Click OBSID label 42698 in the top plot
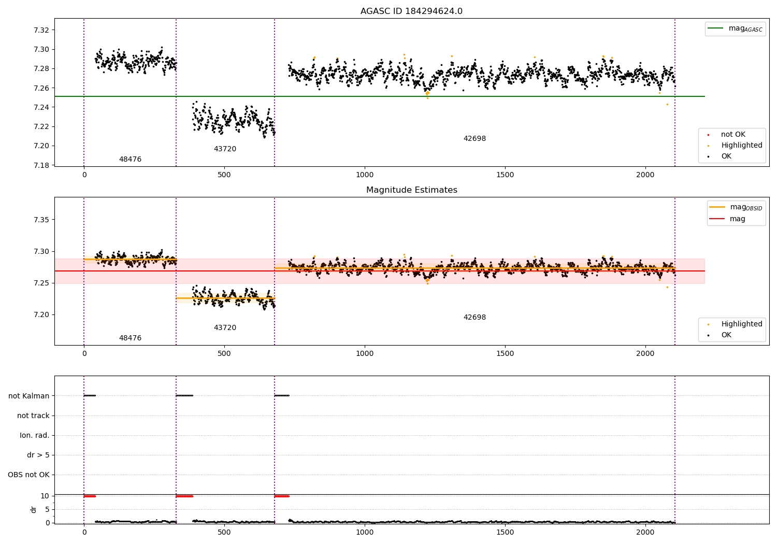Viewport: 777px width, 544px height. (474, 139)
